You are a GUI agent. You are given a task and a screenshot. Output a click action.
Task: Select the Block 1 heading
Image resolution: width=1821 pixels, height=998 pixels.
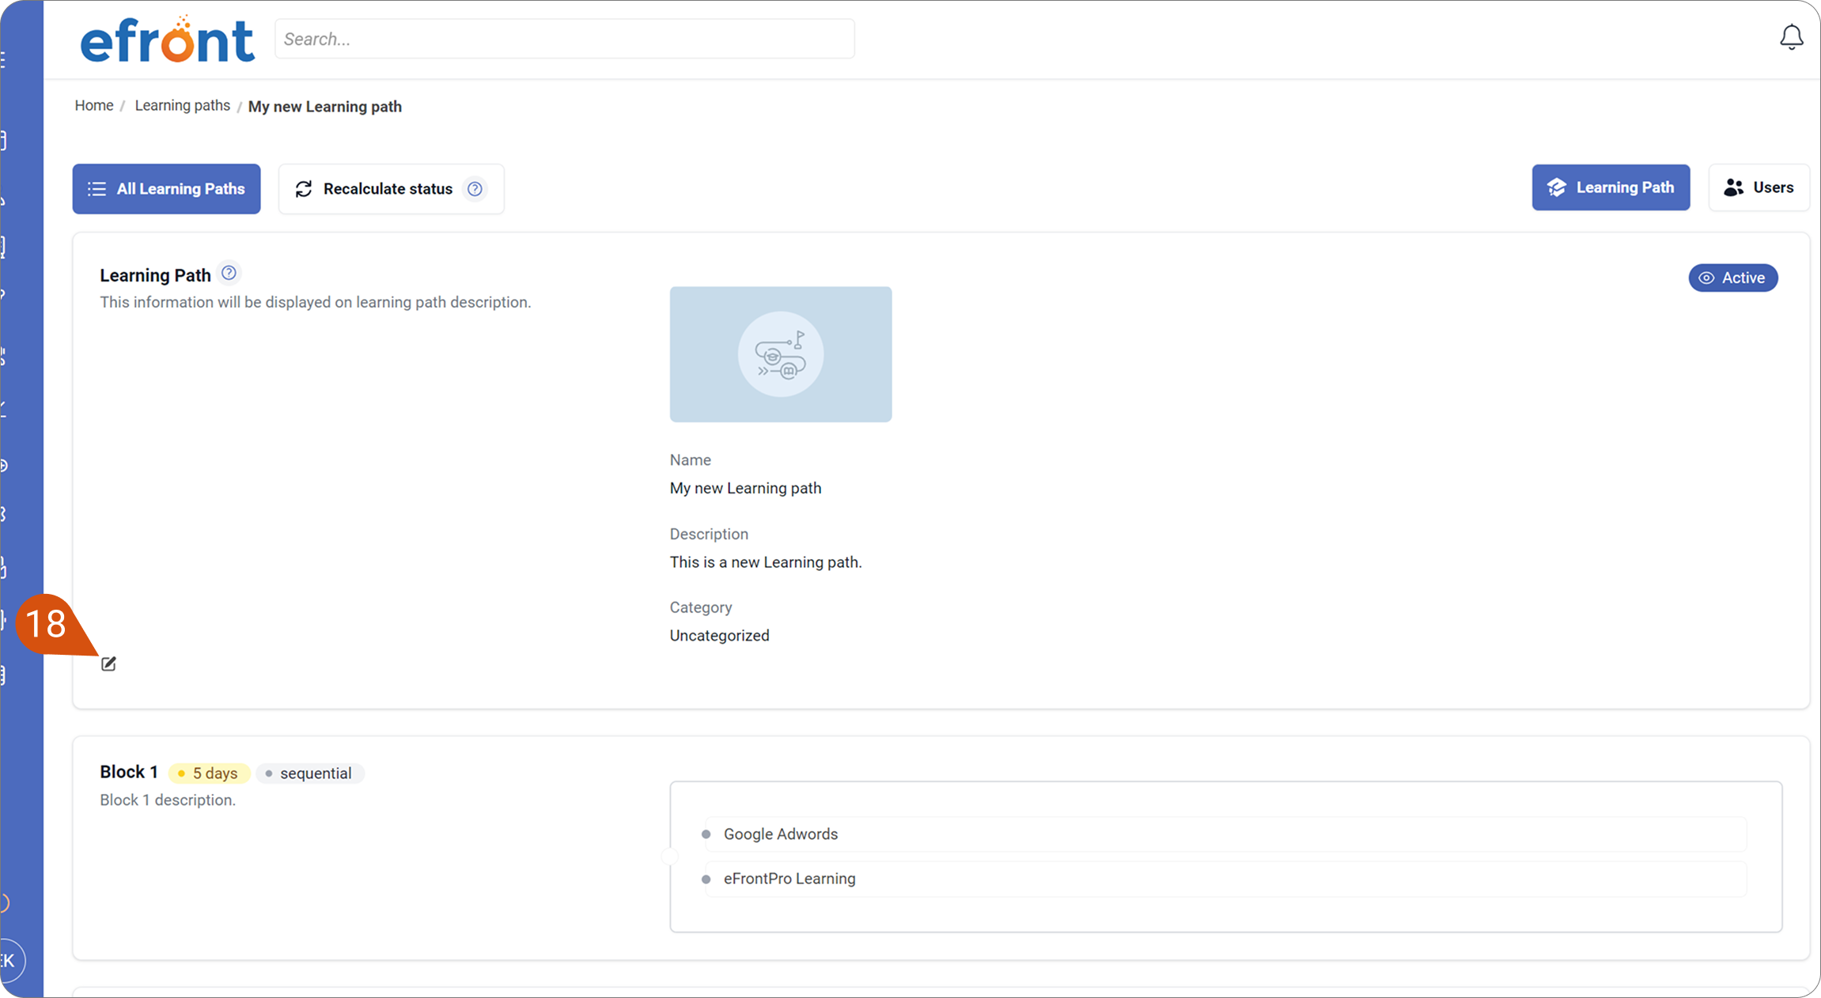tap(129, 772)
